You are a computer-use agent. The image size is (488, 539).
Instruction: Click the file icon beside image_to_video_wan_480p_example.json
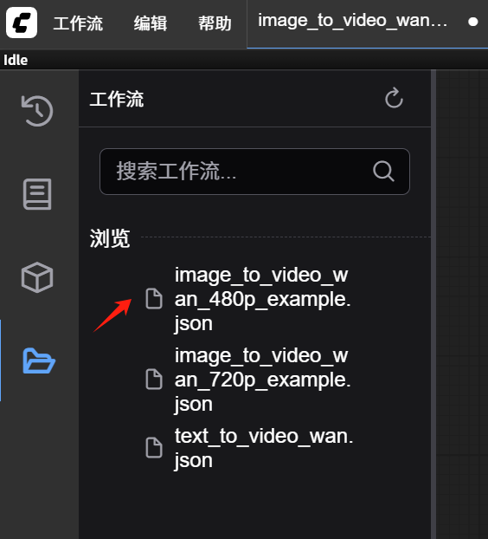(x=154, y=299)
